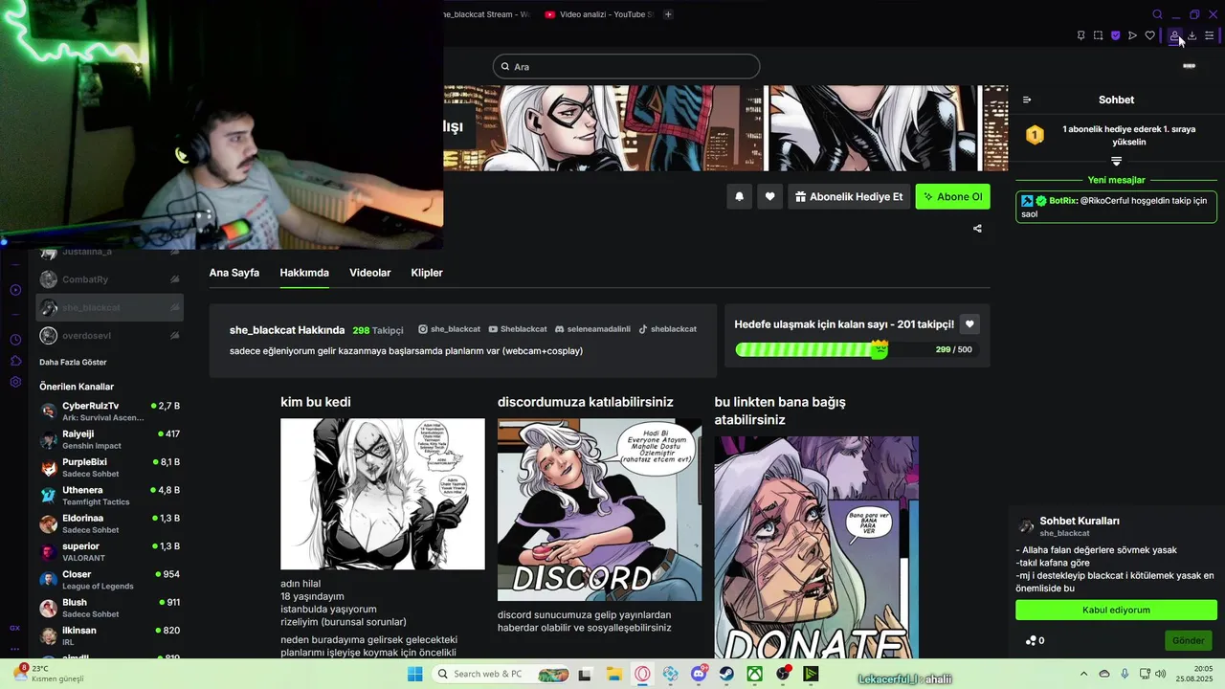The image size is (1225, 689).
Task: Open the kim bu kedi panel image
Action: (383, 494)
